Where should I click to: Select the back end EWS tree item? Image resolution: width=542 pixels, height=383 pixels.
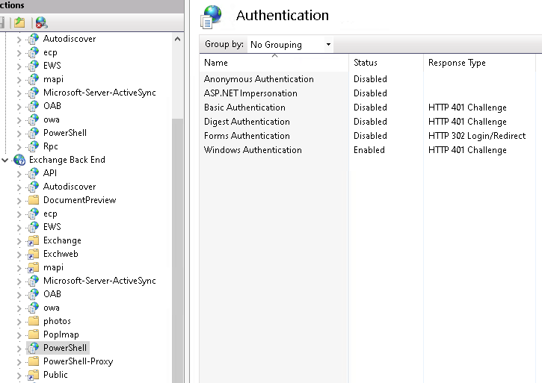(52, 227)
